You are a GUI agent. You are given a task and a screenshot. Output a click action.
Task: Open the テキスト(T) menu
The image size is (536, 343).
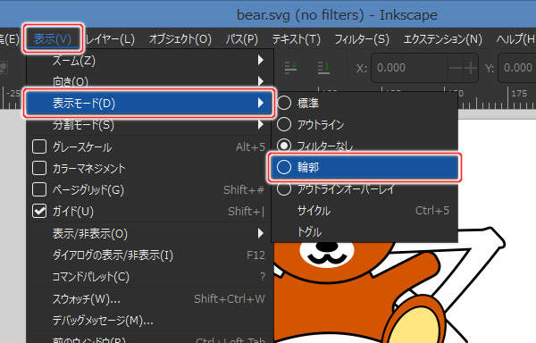(297, 39)
